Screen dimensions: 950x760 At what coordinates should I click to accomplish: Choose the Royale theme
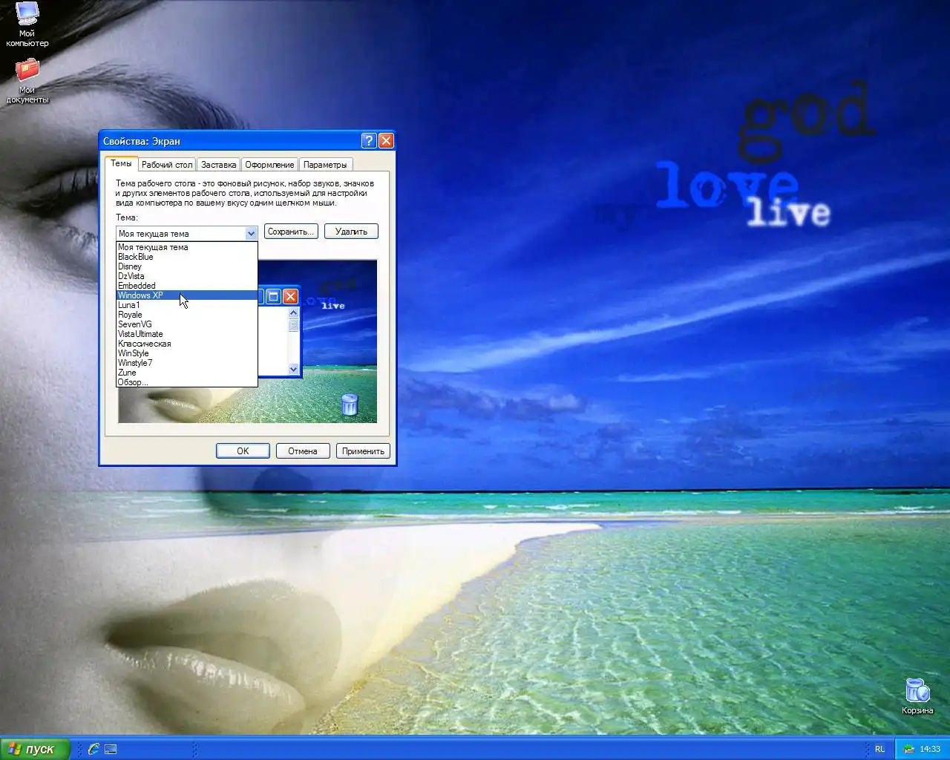[187, 315]
